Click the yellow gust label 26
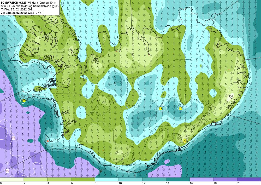 tap(180, 108)
